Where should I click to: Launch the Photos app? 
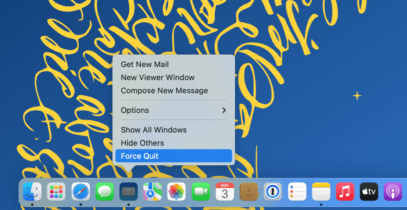point(176,192)
